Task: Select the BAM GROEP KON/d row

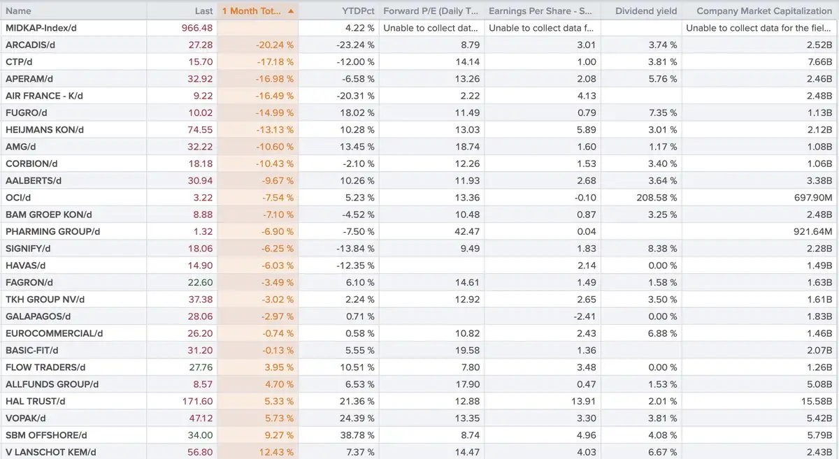Action: (419, 214)
